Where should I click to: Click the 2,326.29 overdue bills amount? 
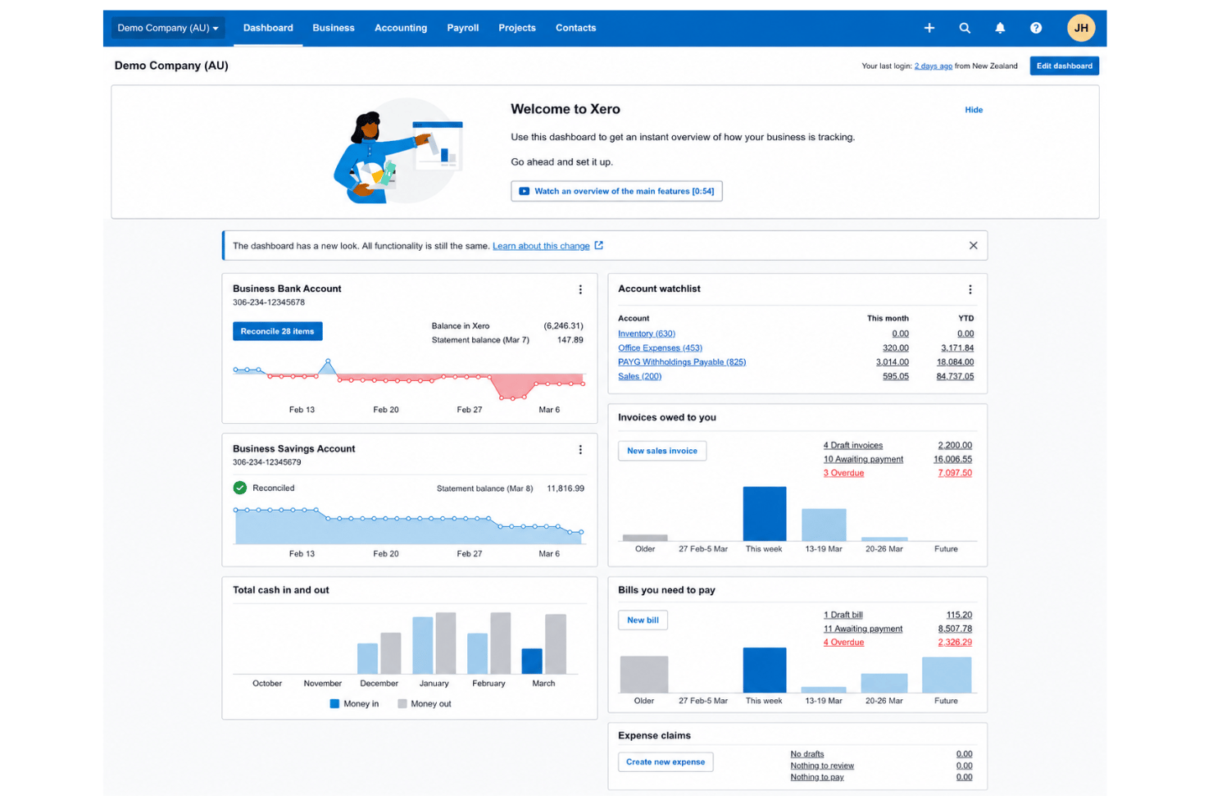point(955,643)
